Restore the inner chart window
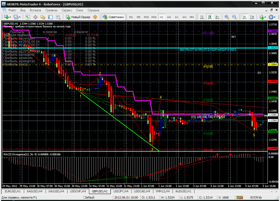The height and width of the screenshot is (201, 280). [x=271, y=10]
